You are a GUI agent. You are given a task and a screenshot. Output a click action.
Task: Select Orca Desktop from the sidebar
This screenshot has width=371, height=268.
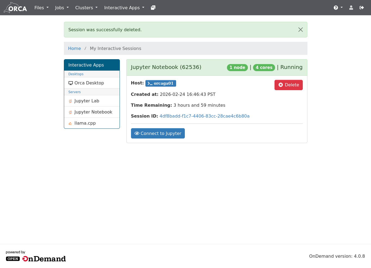89,83
